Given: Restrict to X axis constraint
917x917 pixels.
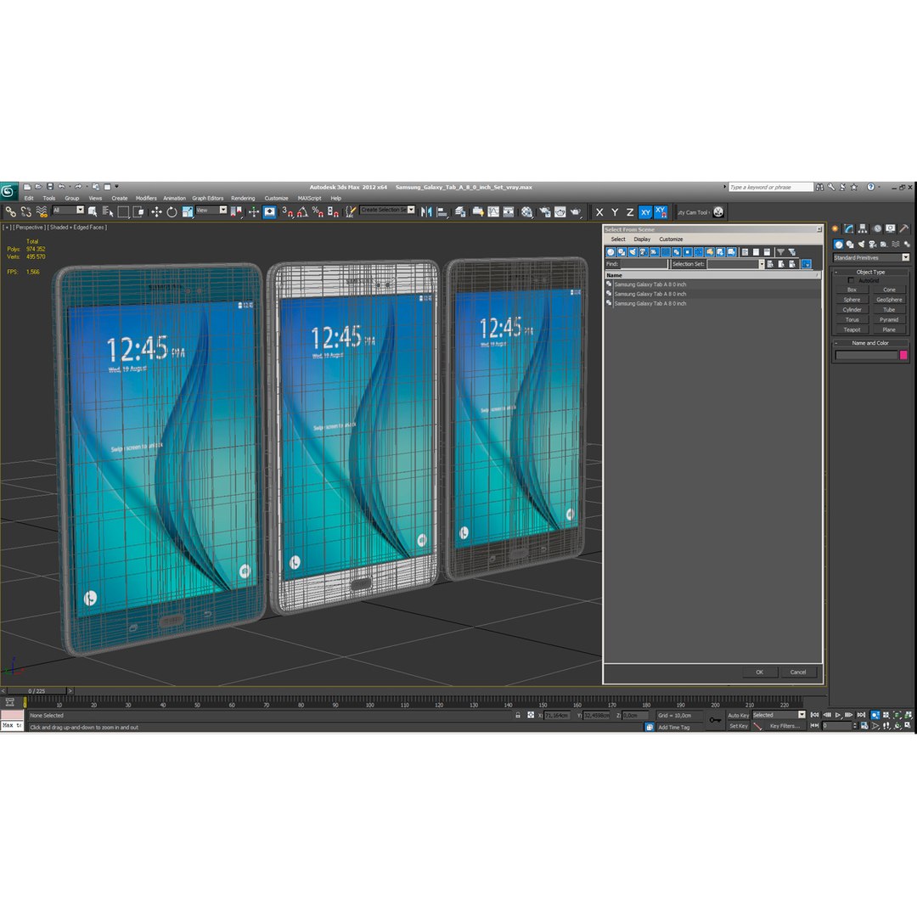Looking at the screenshot, I should coord(599,212).
